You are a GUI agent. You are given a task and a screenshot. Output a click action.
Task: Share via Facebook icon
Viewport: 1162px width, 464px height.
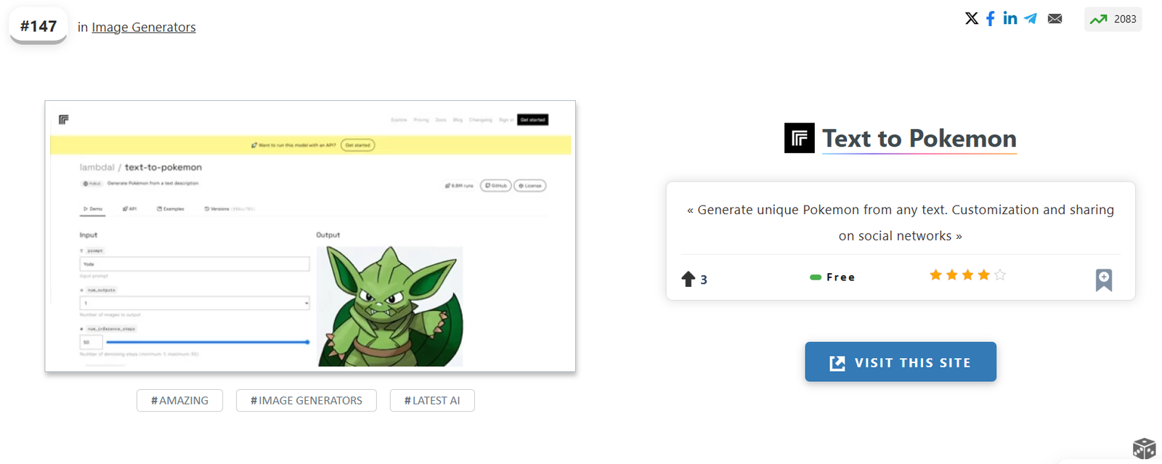point(991,18)
